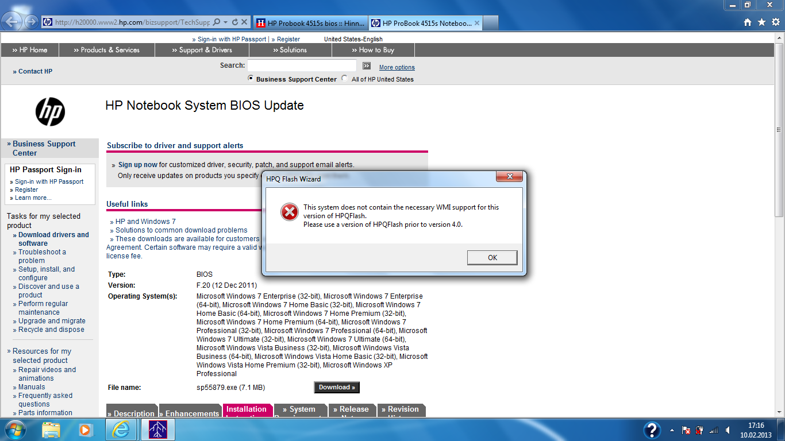
Task: Click the speaker volume tray icon
Action: coord(728,430)
